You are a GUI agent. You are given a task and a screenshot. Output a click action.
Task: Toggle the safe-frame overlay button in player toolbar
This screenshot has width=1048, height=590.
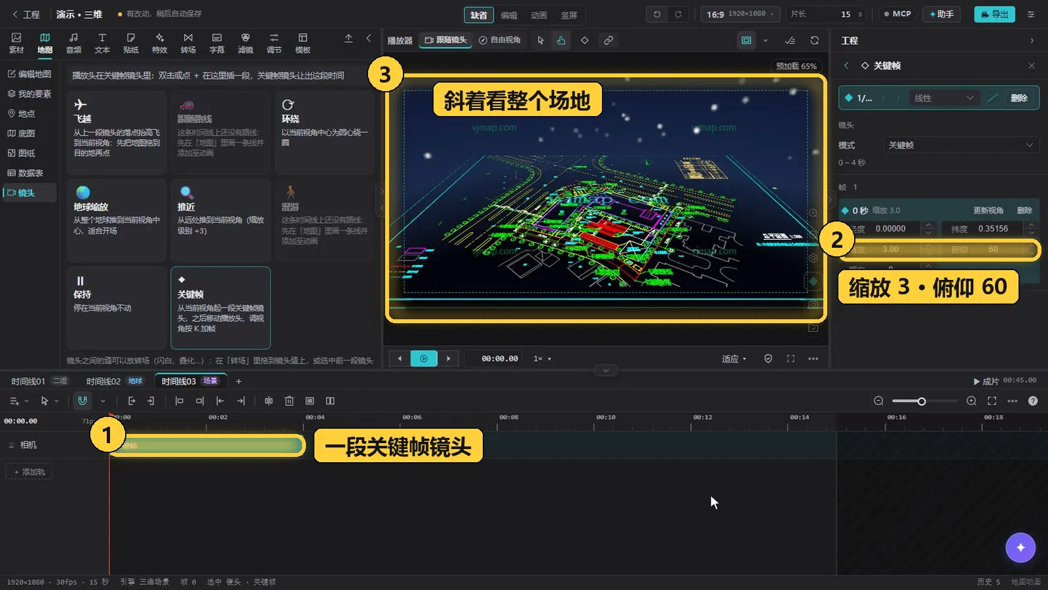tap(746, 41)
